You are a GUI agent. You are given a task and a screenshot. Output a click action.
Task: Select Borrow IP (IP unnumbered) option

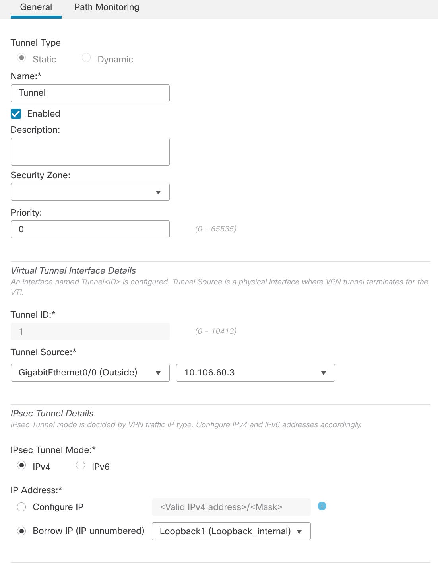(22, 531)
